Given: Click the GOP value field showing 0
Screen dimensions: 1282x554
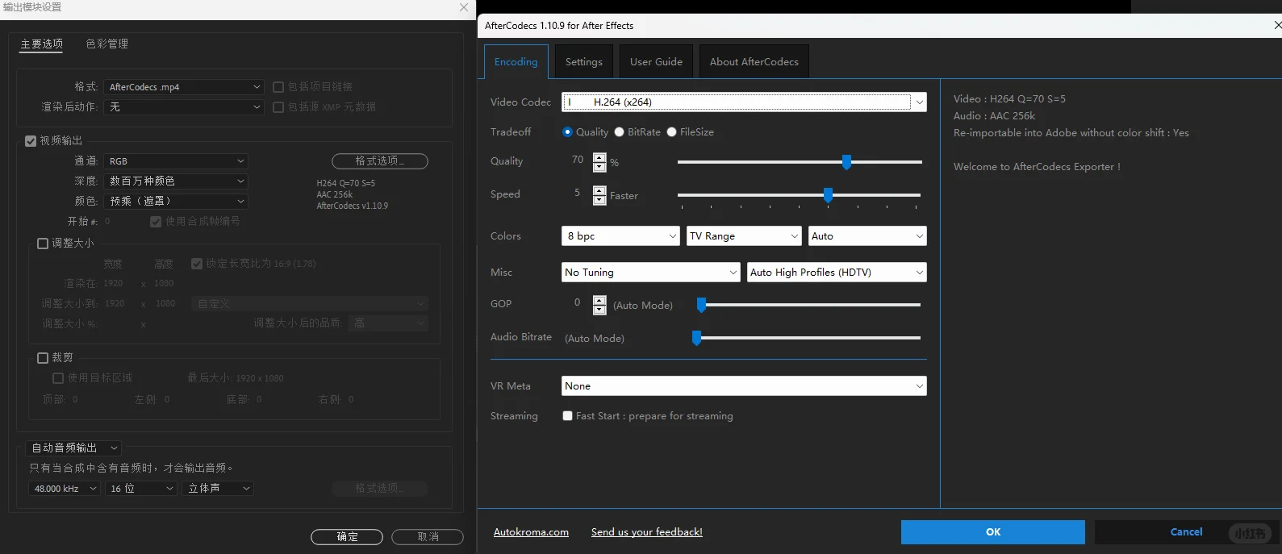Looking at the screenshot, I should click(x=577, y=302).
